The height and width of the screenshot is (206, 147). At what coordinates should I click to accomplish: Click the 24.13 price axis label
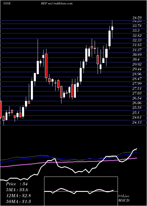[x=137, y=122]
